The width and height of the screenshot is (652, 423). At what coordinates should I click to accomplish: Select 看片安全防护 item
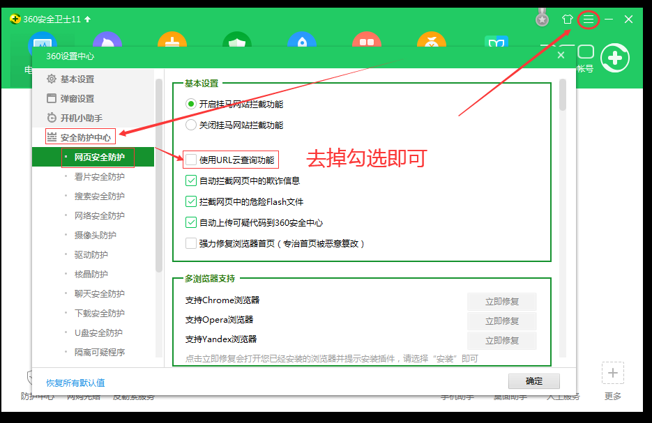(x=100, y=176)
